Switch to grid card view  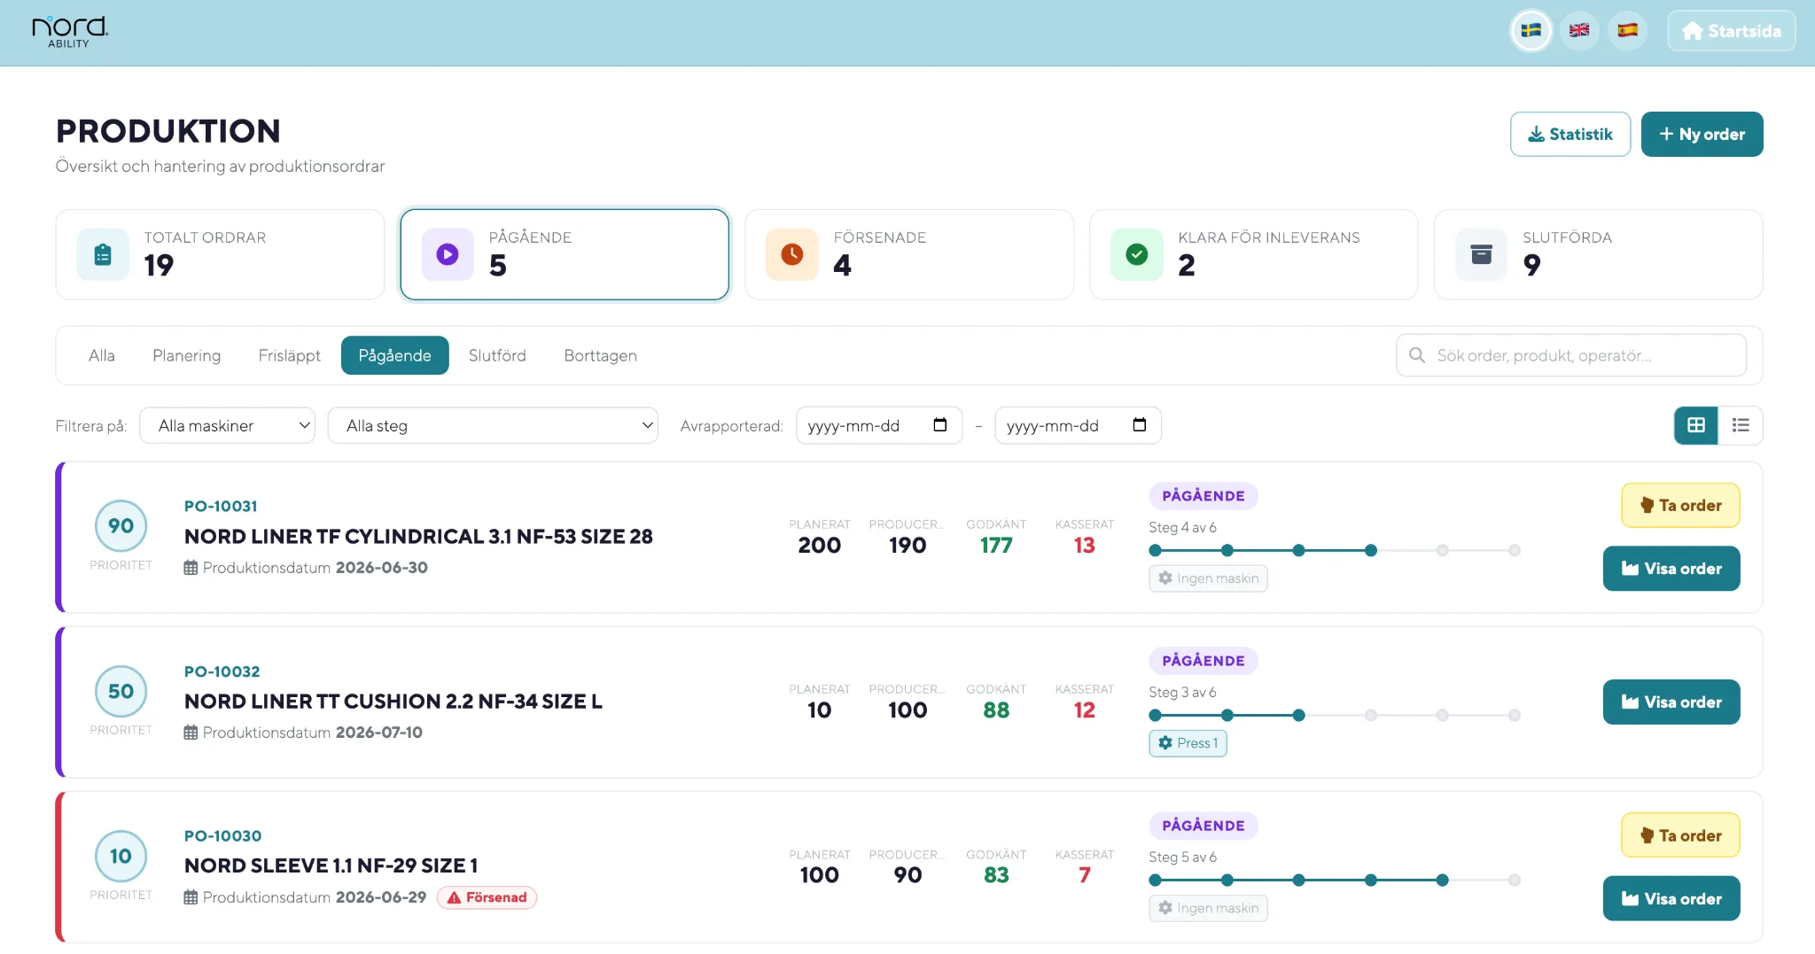click(1696, 425)
